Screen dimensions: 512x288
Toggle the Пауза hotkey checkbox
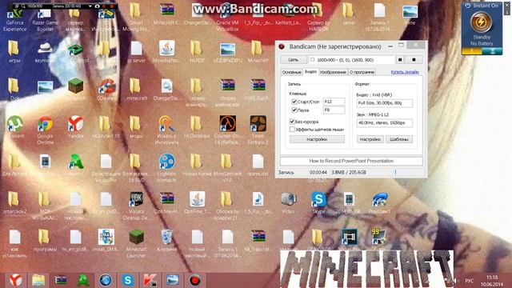pos(294,110)
